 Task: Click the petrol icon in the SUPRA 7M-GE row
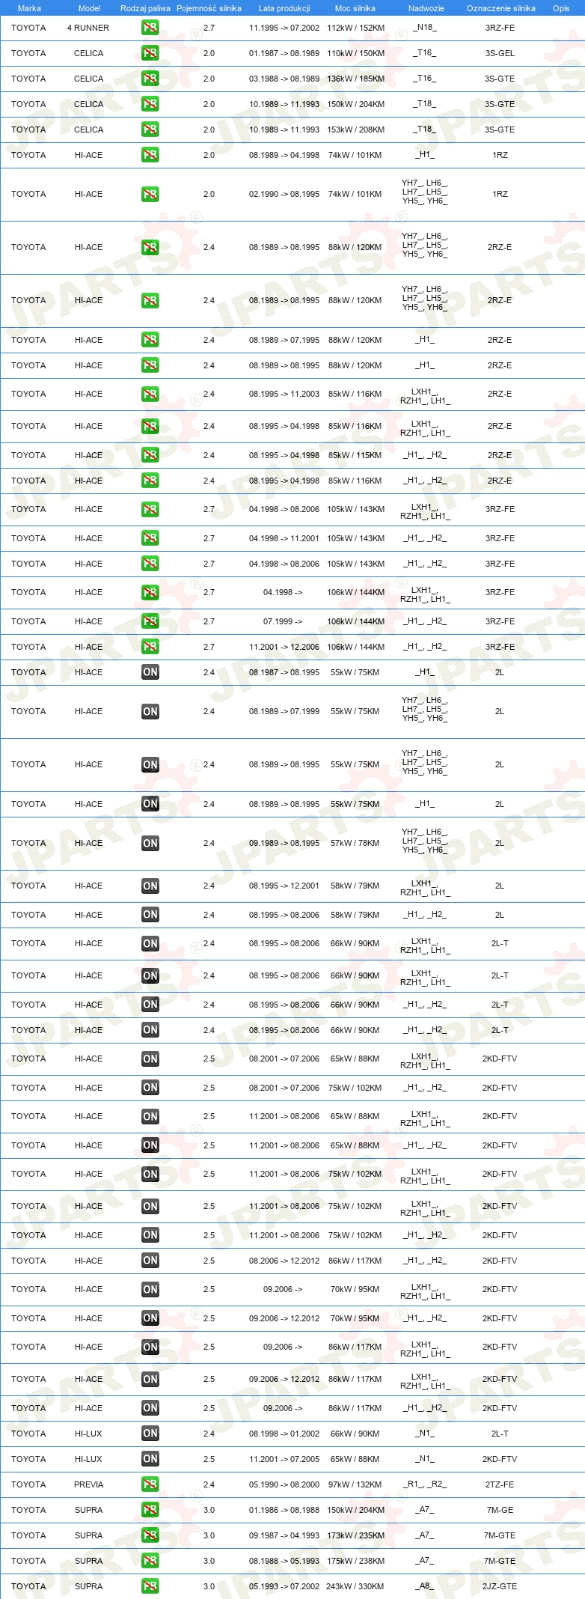point(150,1510)
